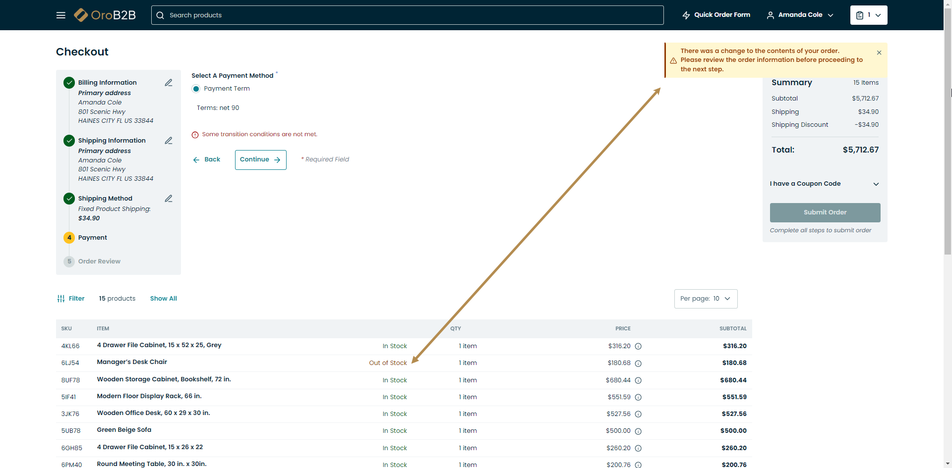Image resolution: width=952 pixels, height=468 pixels.
Task: Focus the Search products field
Action: click(407, 15)
